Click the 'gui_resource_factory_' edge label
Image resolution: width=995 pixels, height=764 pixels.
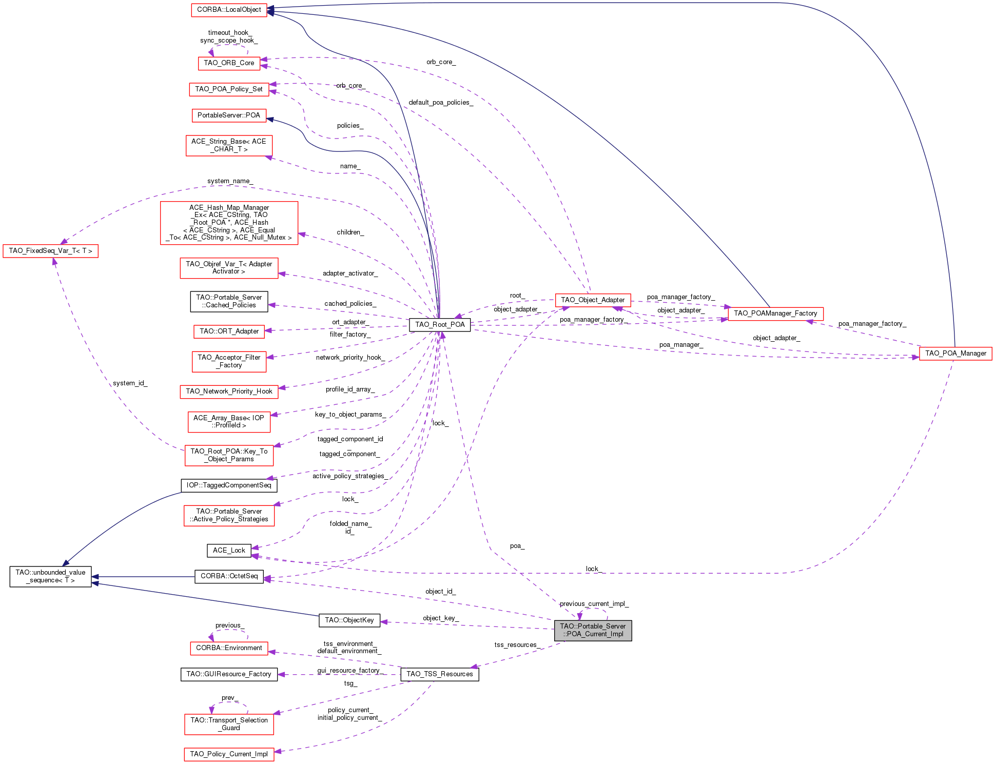coord(350,671)
